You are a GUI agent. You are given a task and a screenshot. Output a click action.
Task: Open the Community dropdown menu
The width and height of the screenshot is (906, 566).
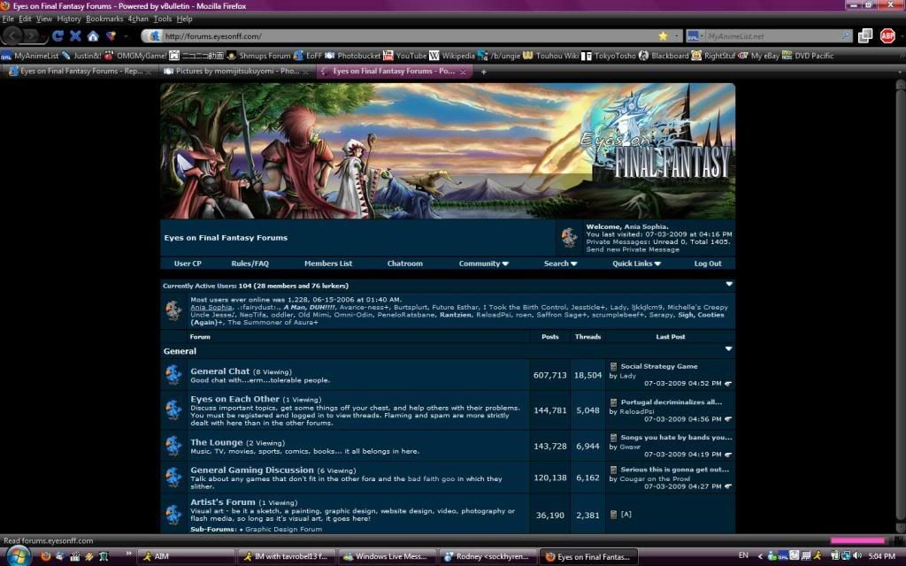tap(484, 264)
